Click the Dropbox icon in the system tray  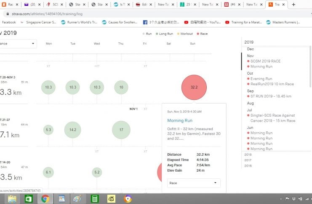[x=294, y=199]
